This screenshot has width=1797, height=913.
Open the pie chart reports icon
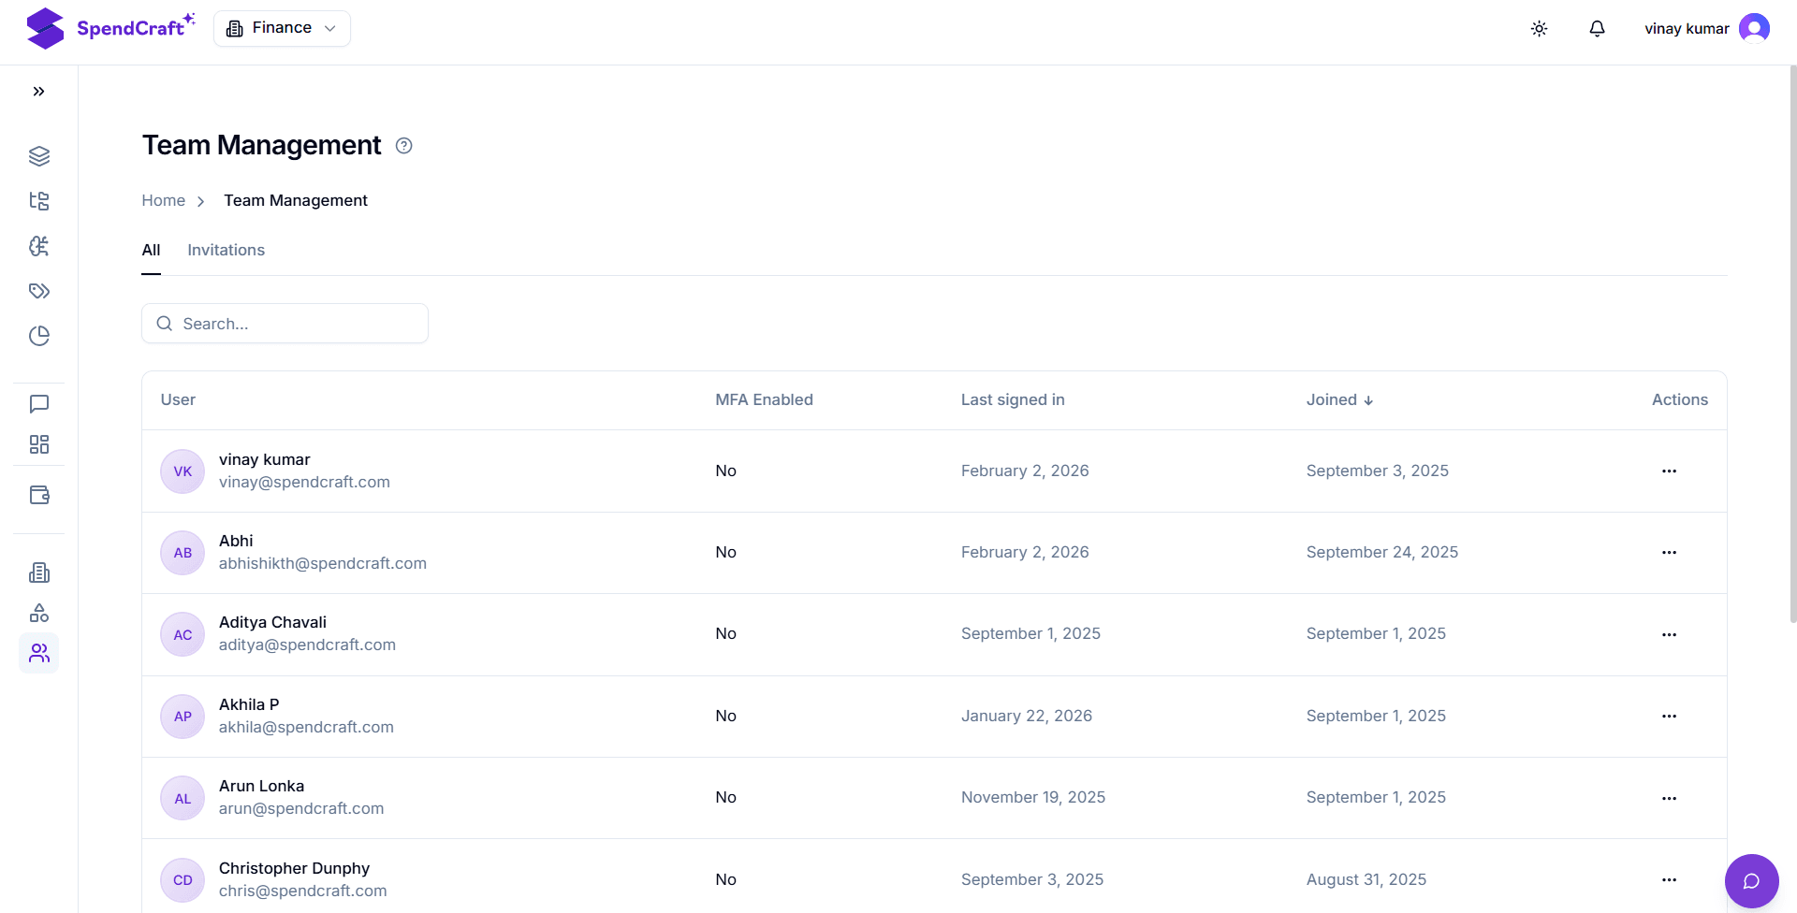38,336
